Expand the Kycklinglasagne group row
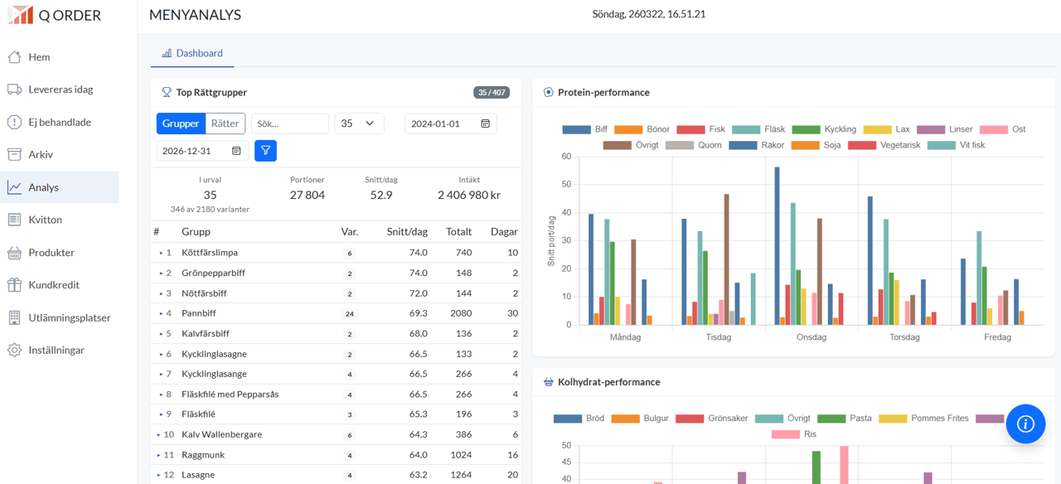 click(162, 354)
